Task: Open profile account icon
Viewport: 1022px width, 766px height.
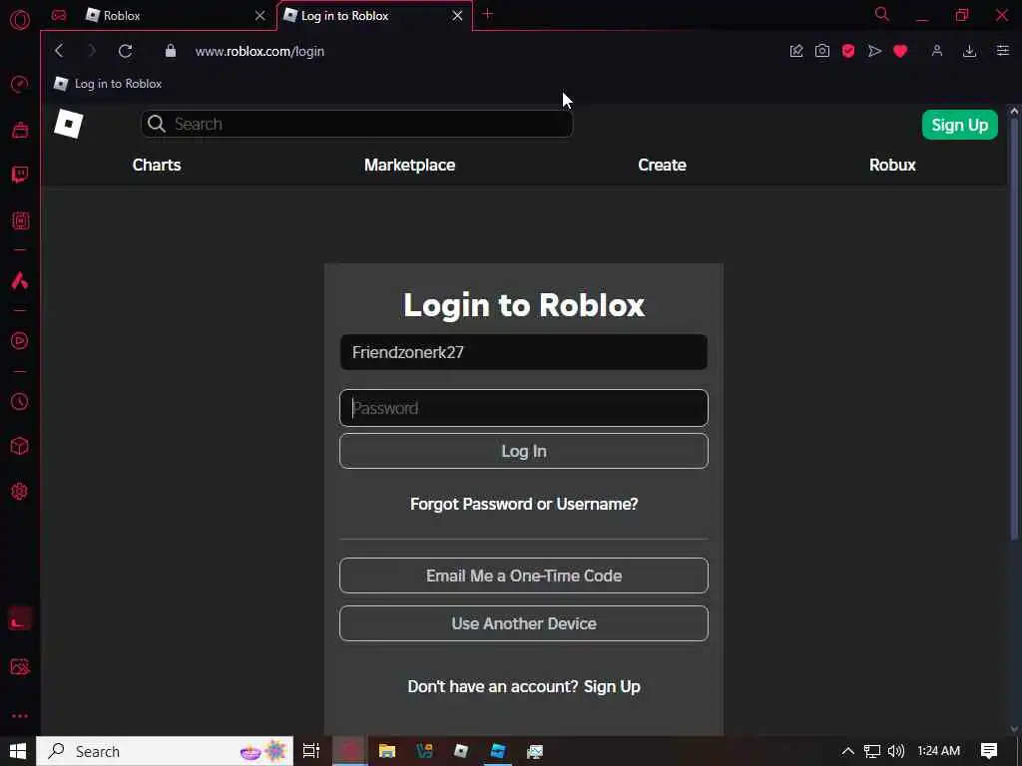Action: [x=937, y=51]
